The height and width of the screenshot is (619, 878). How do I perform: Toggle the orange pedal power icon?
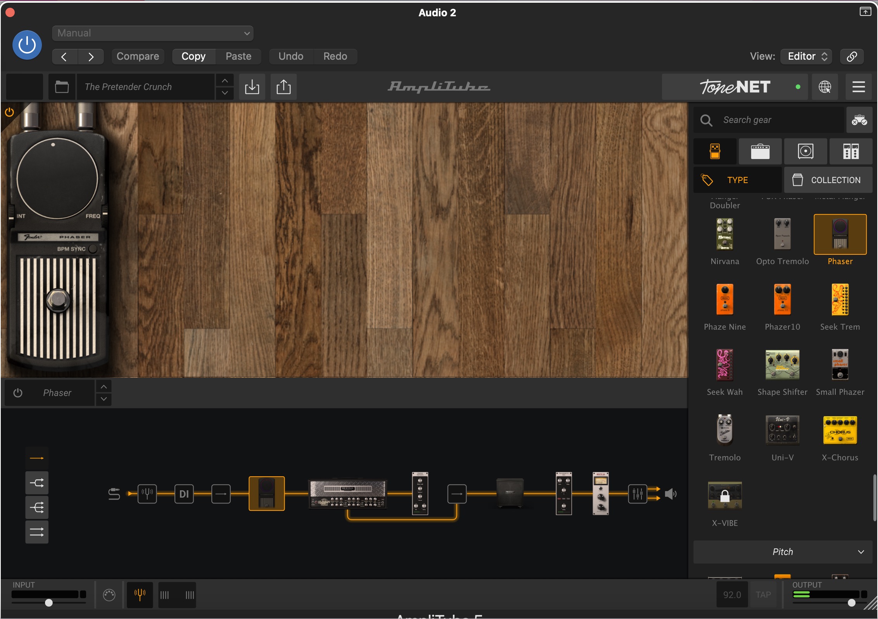coord(9,112)
